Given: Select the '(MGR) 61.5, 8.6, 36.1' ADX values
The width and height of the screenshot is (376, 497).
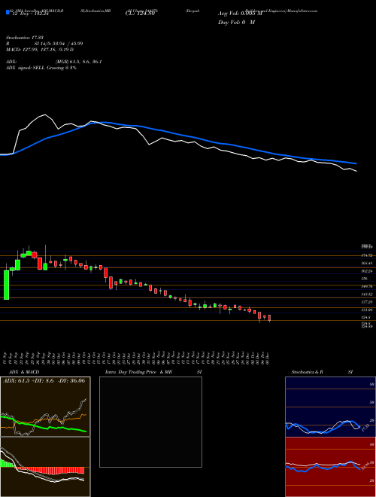Looking at the screenshot, I should (x=78, y=62).
